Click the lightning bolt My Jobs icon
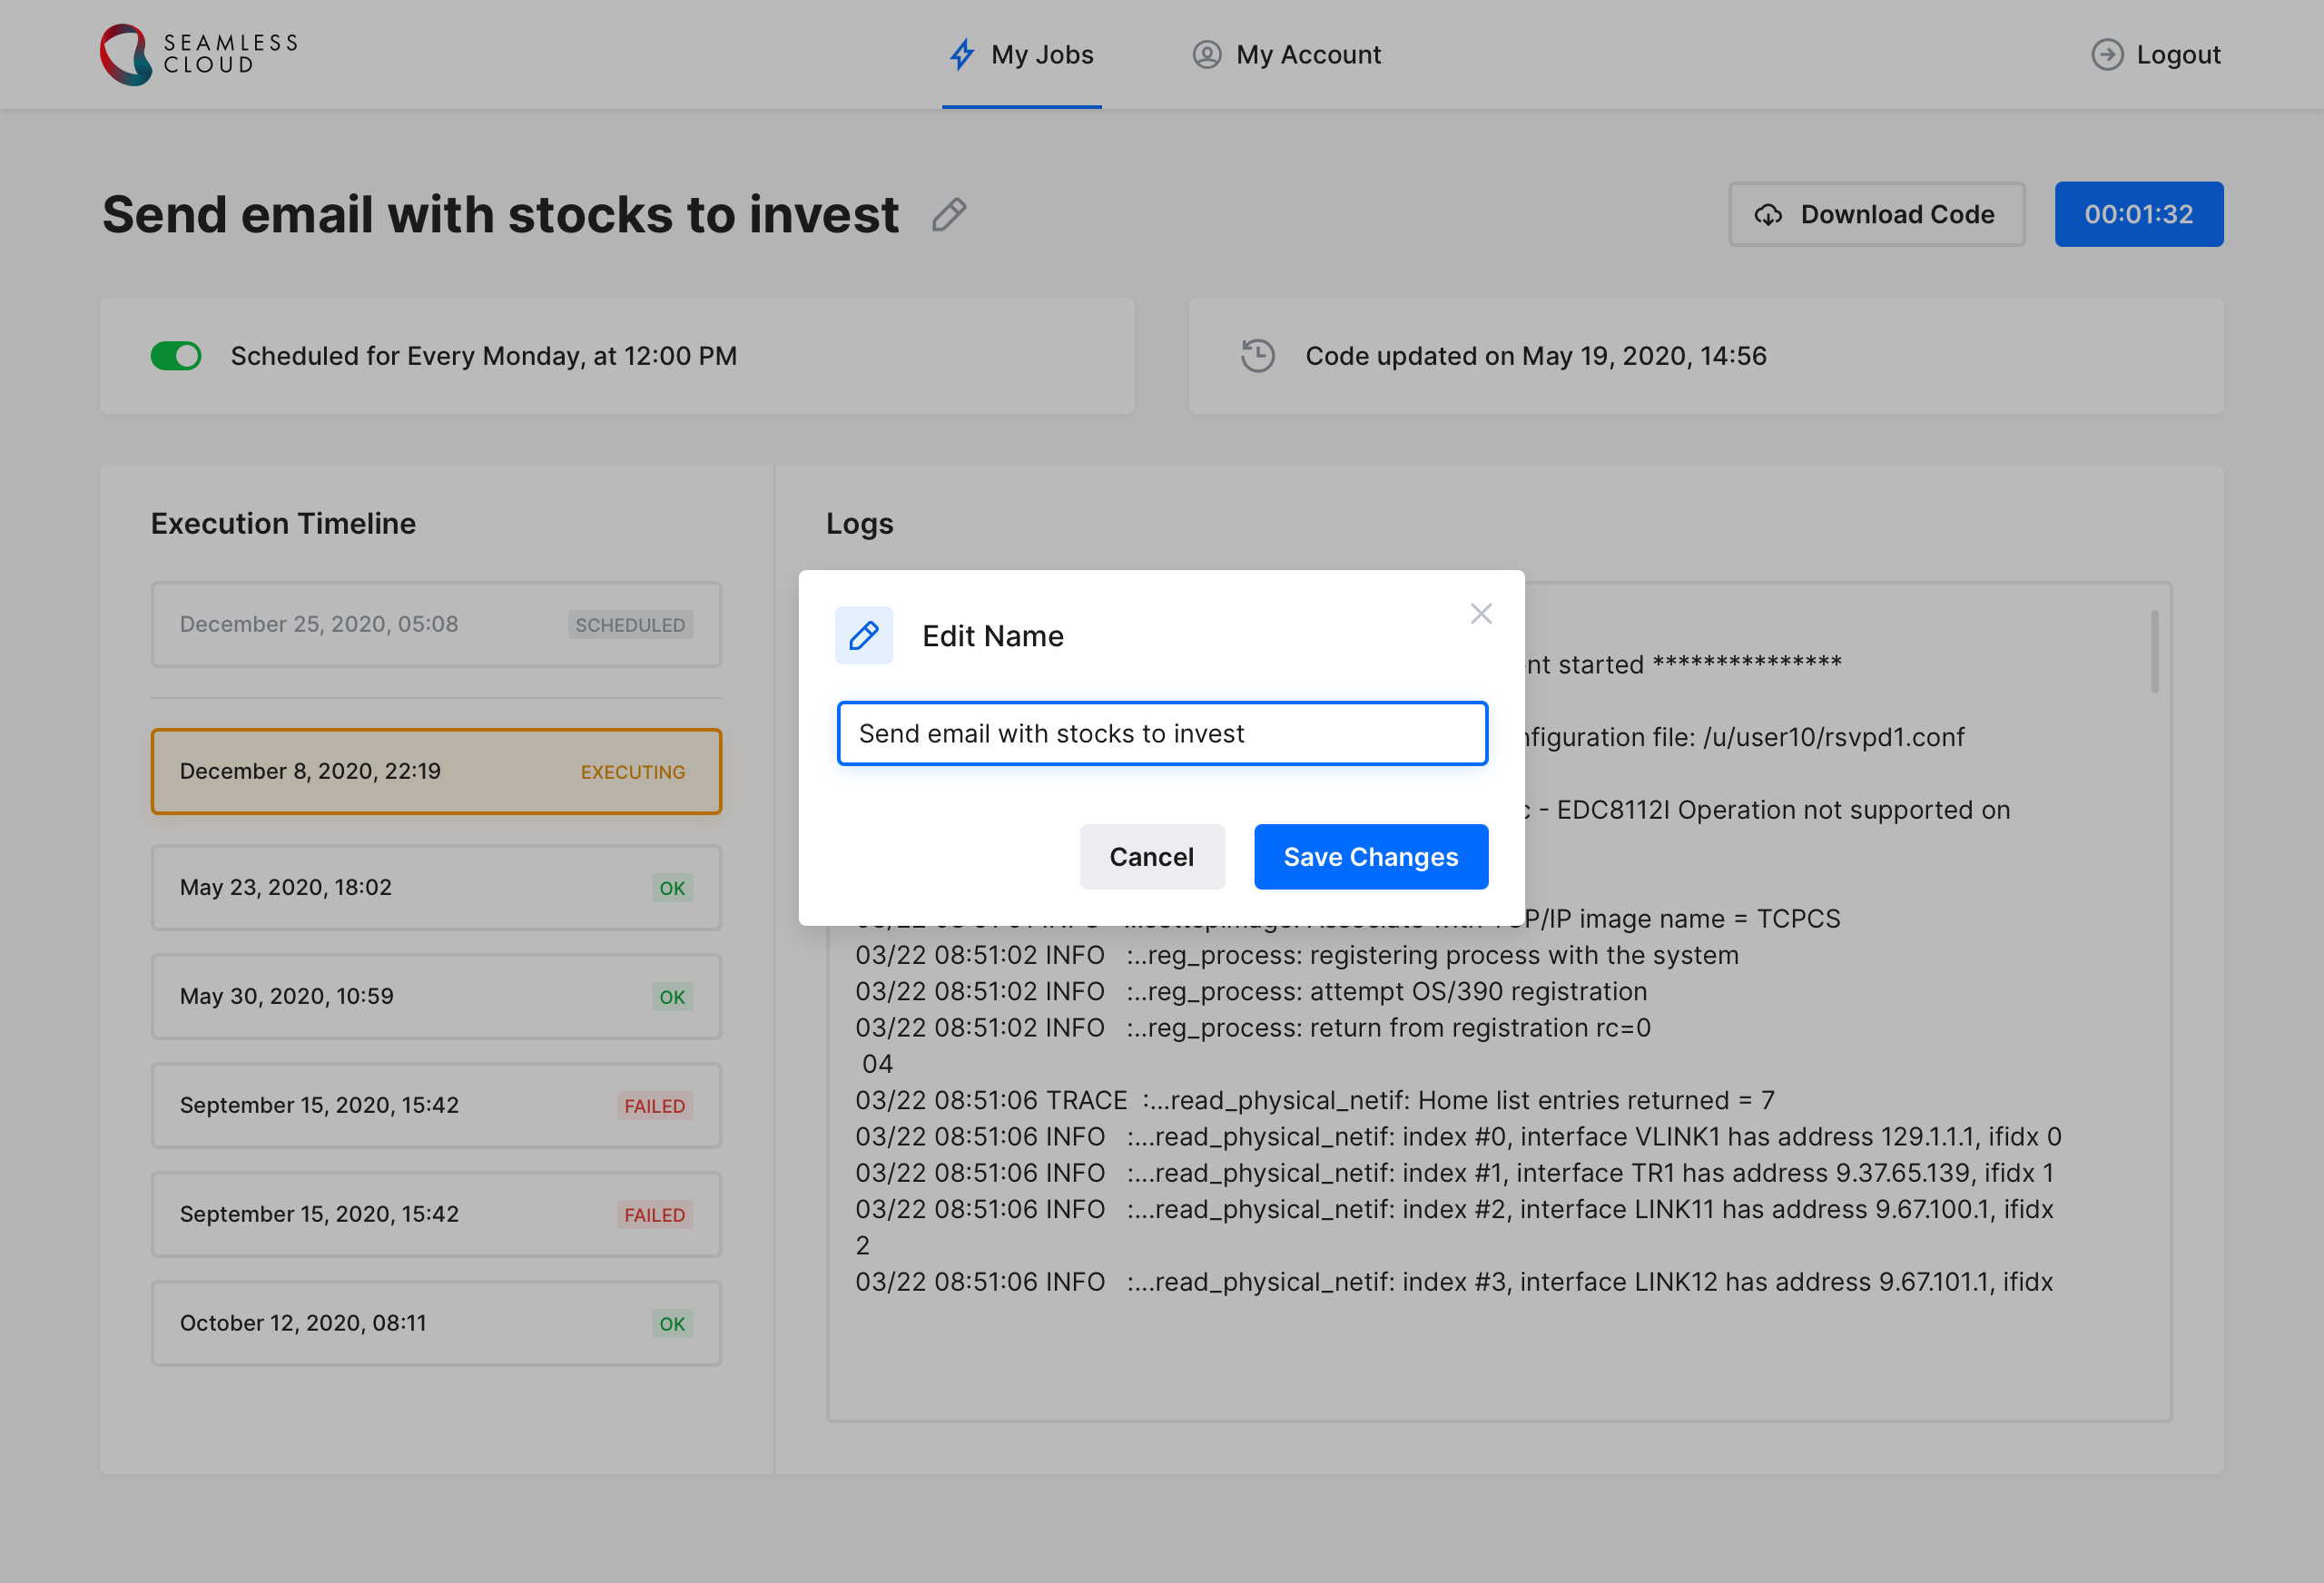This screenshot has width=2324, height=1583. tap(961, 54)
